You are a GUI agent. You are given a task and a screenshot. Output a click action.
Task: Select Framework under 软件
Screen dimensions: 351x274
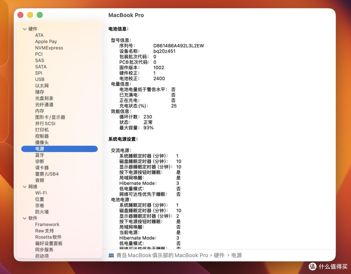click(x=47, y=224)
